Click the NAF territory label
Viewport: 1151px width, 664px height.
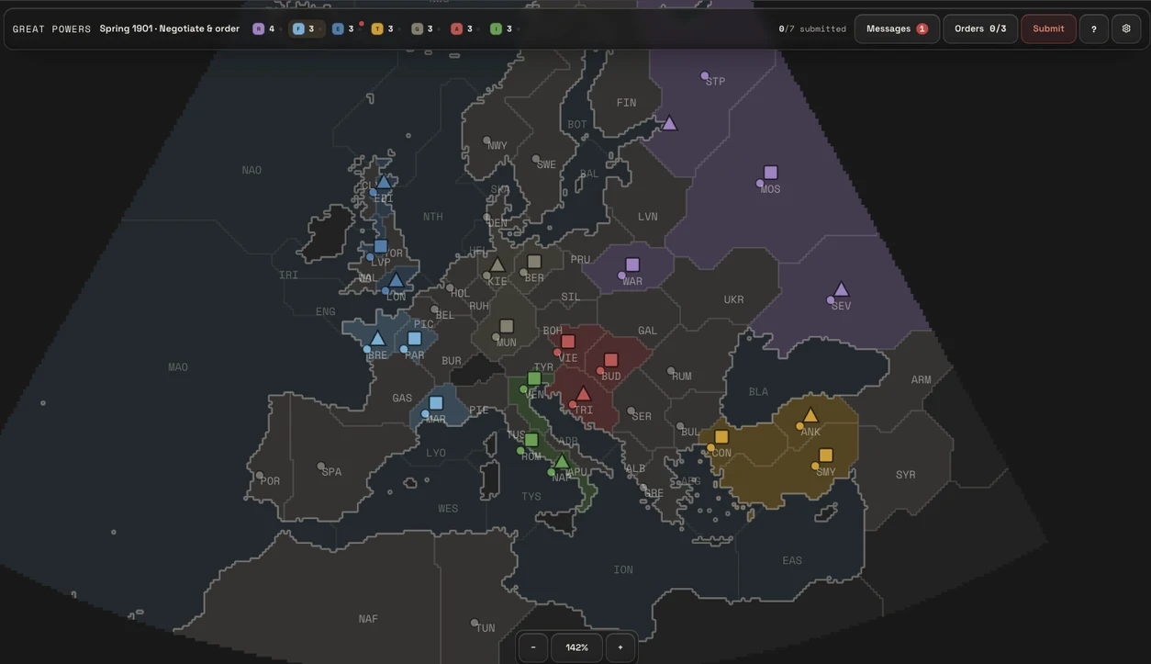coord(368,619)
